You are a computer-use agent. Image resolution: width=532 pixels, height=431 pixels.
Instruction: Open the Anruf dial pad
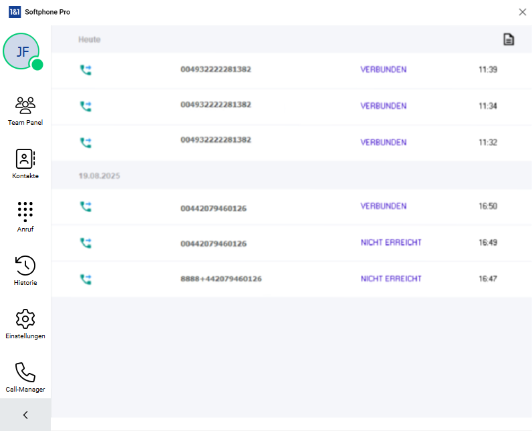click(25, 211)
